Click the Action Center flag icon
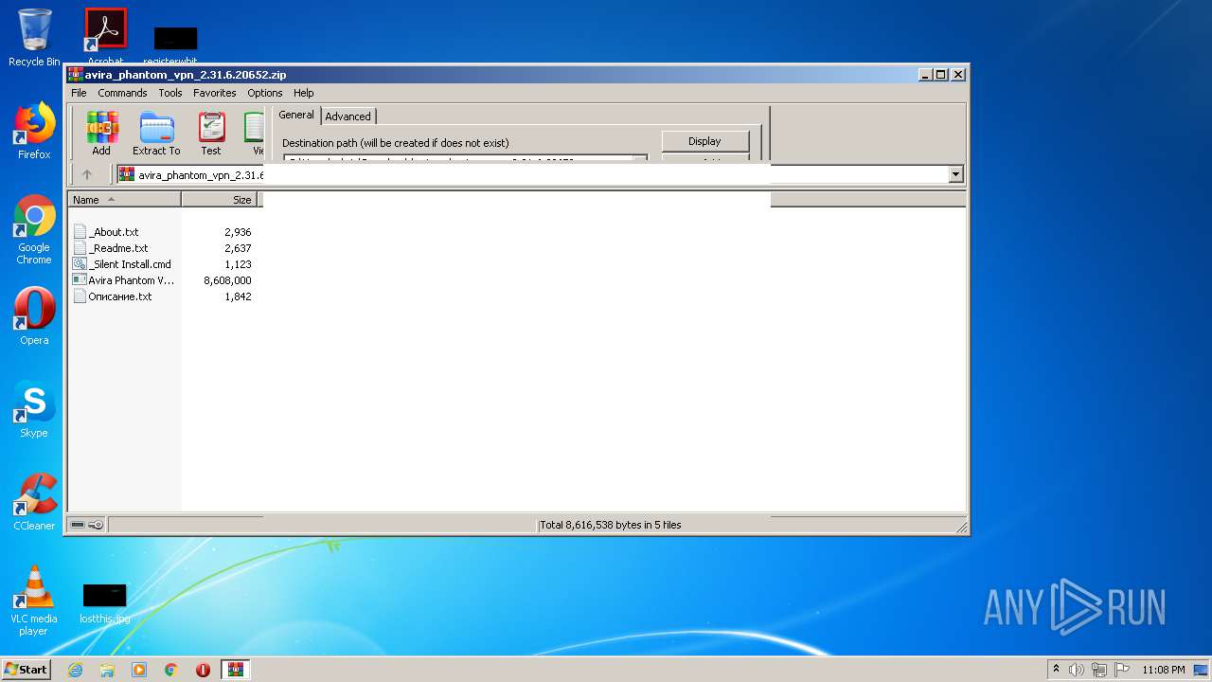Image resolution: width=1212 pixels, height=682 pixels. tap(1122, 670)
